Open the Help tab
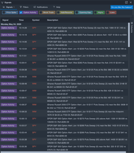This screenshot has height=153, width=134. click(57, 7)
